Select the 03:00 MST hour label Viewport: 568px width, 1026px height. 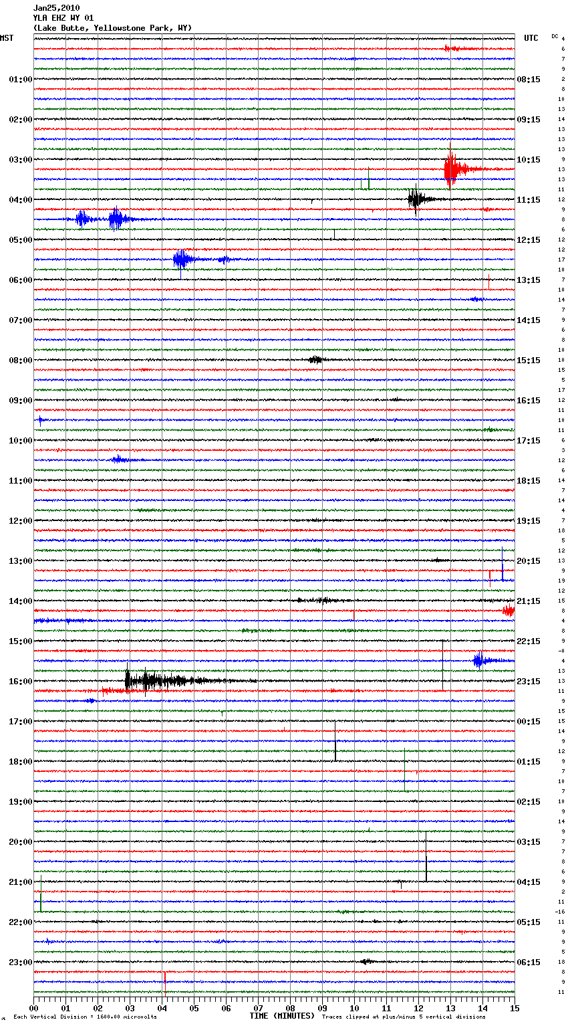pos(21,160)
